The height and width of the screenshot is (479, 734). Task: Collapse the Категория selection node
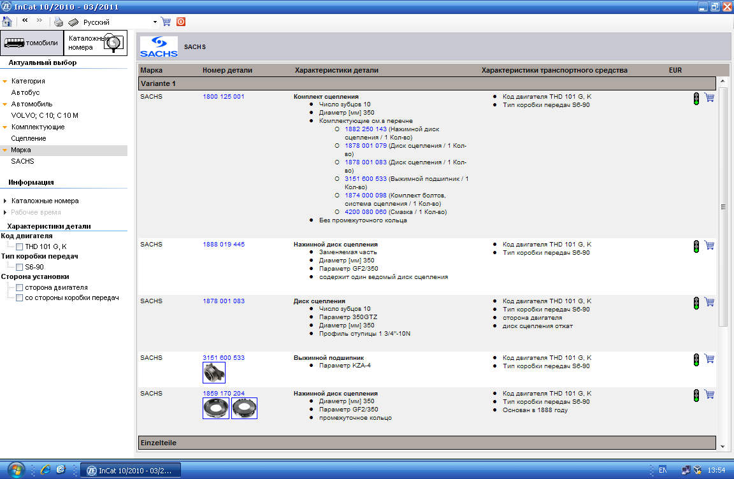pyautogui.click(x=4, y=82)
